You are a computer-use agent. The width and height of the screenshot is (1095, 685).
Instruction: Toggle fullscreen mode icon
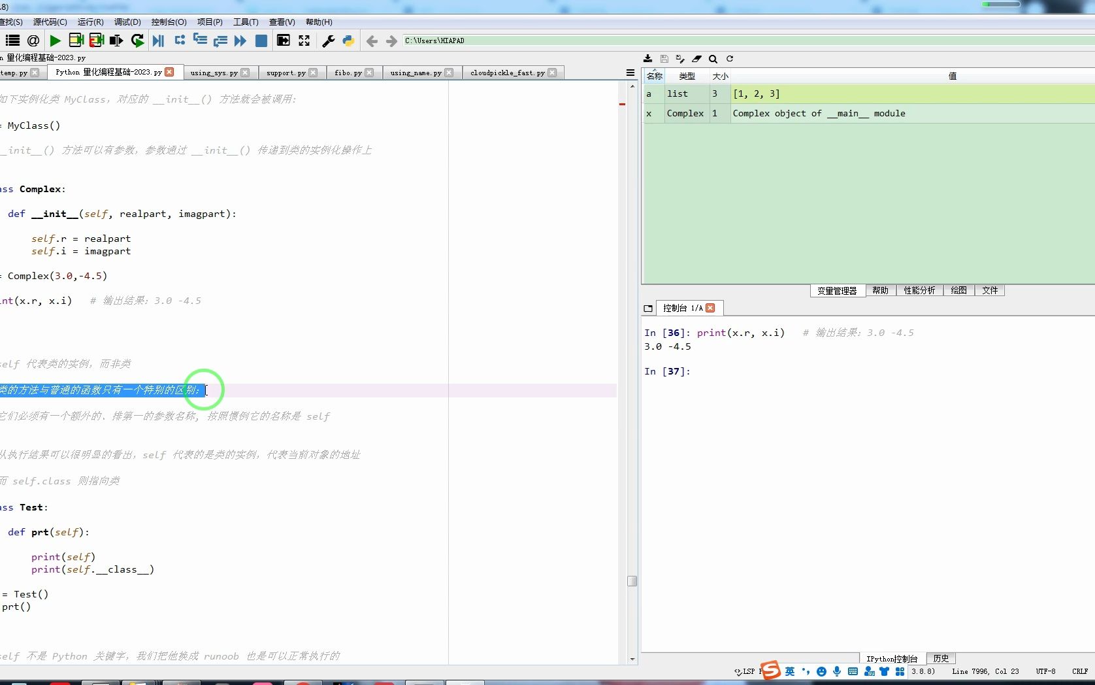pyautogui.click(x=304, y=41)
